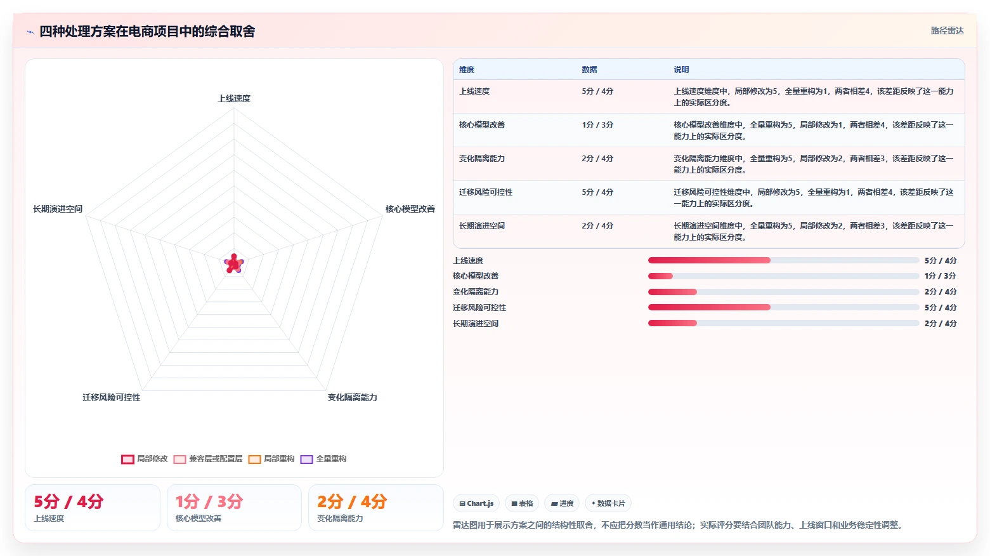990x556 pixels.
Task: Click the 上线速度 description text in the table
Action: point(814,97)
